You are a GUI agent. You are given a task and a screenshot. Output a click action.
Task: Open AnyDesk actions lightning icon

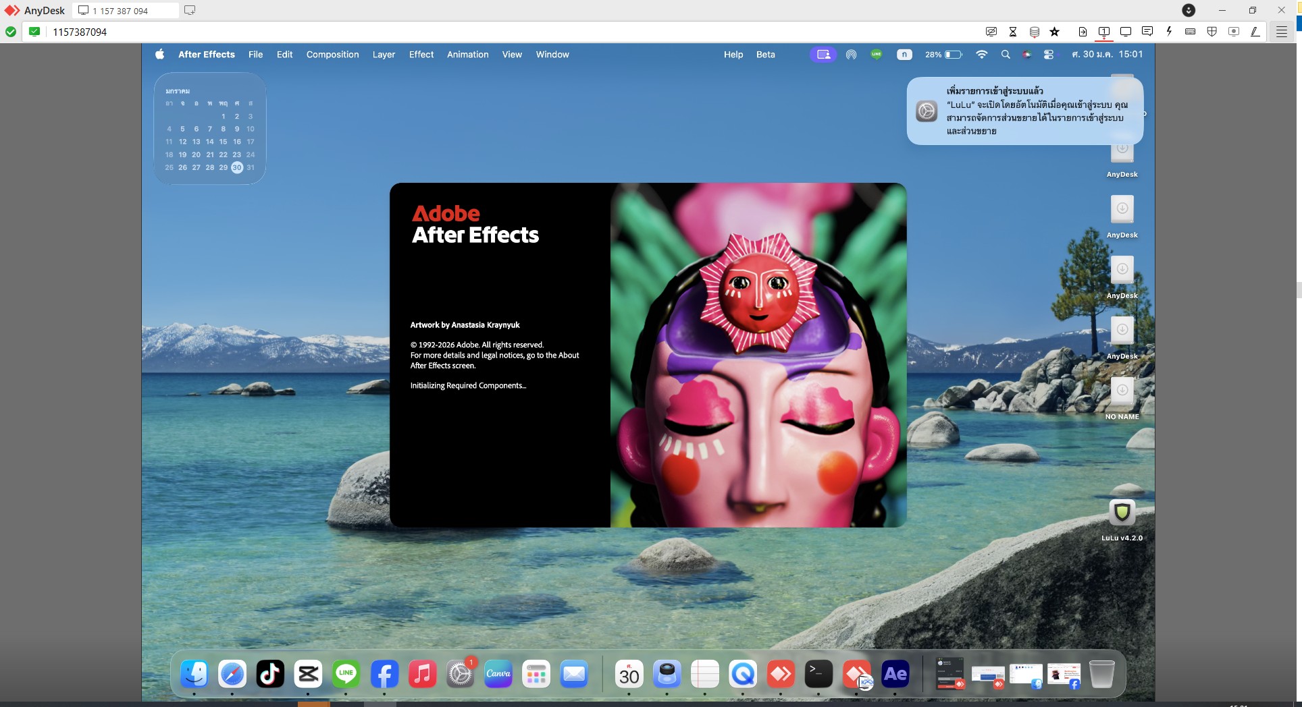tap(1169, 32)
